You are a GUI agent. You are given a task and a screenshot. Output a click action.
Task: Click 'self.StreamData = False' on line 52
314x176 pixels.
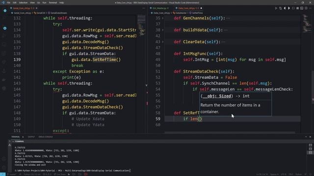210,77
